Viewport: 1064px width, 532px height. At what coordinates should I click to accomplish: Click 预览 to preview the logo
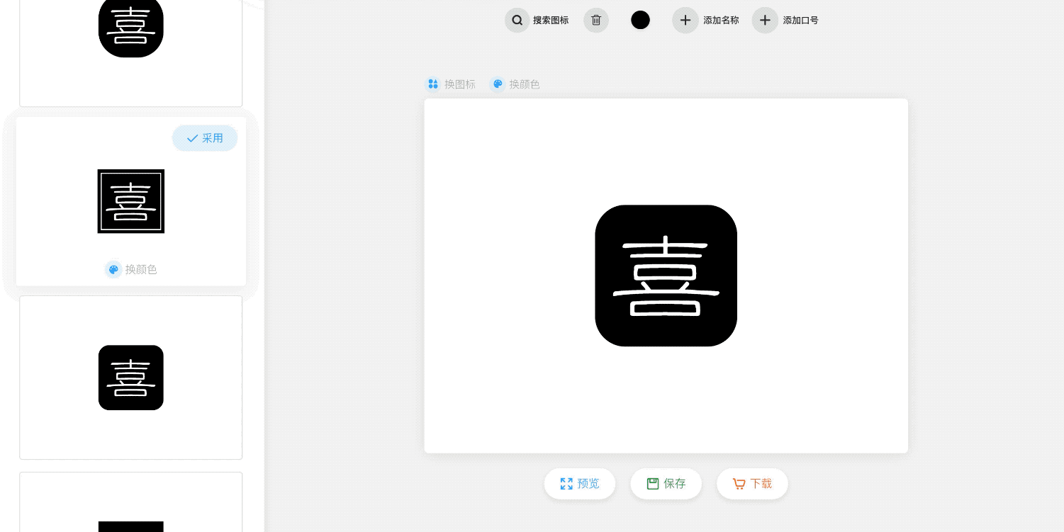click(x=580, y=484)
